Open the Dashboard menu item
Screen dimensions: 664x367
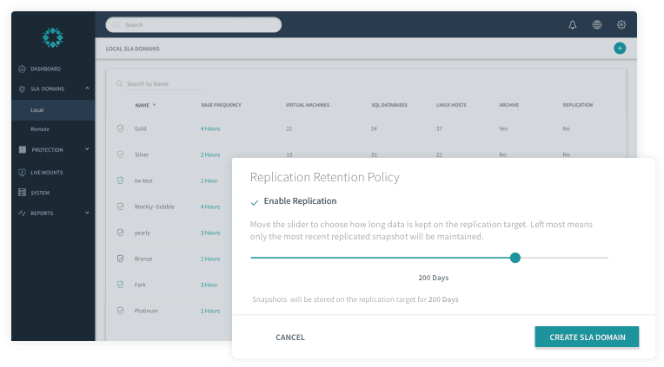pyautogui.click(x=45, y=69)
